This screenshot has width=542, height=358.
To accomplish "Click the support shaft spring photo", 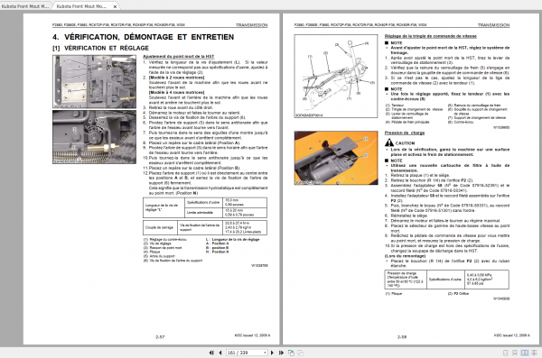I will [x=94, y=137].
